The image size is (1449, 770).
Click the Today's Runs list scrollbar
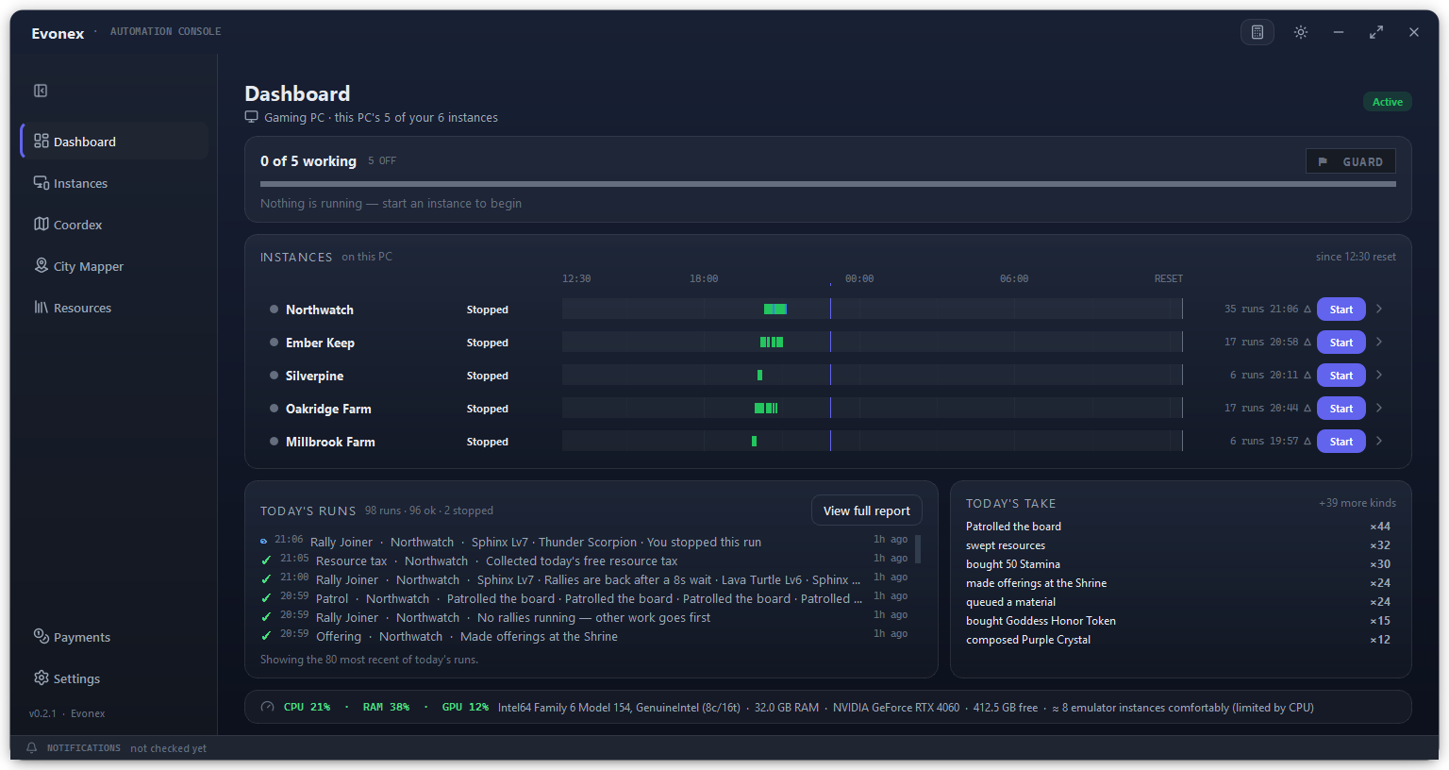[918, 549]
